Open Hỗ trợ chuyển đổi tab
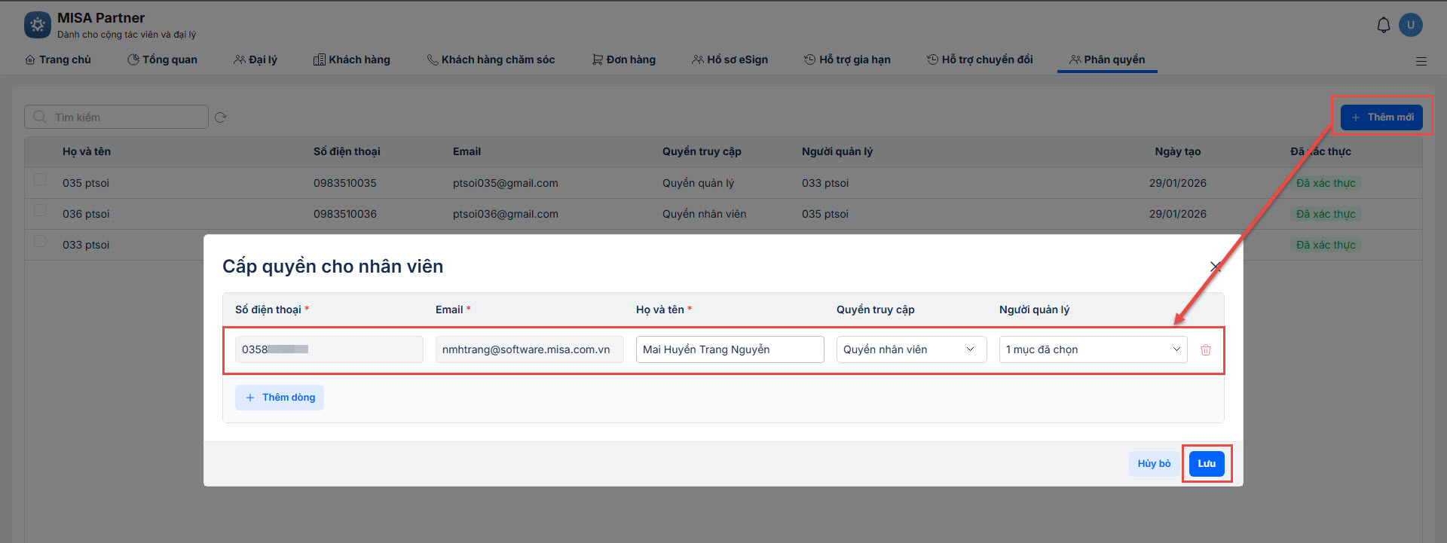 pyautogui.click(x=980, y=59)
